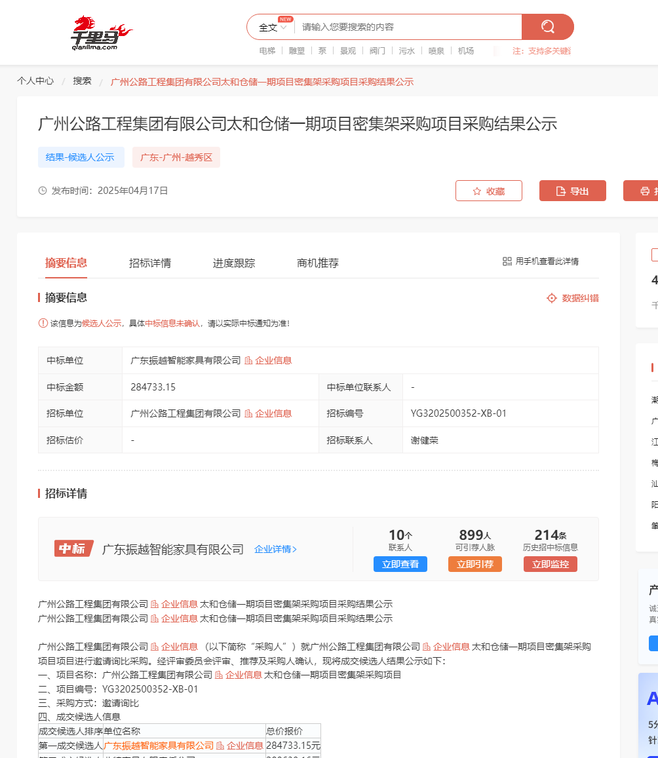Click the 机场 hot keyword

pos(466,50)
